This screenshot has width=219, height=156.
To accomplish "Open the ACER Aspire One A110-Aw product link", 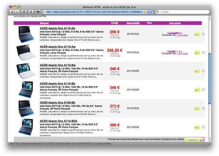I will pyautogui.click(x=58, y=47).
